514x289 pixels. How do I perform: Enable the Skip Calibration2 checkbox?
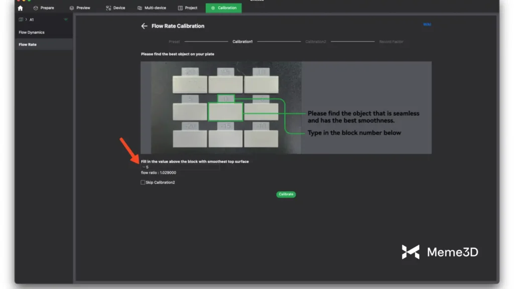143,183
